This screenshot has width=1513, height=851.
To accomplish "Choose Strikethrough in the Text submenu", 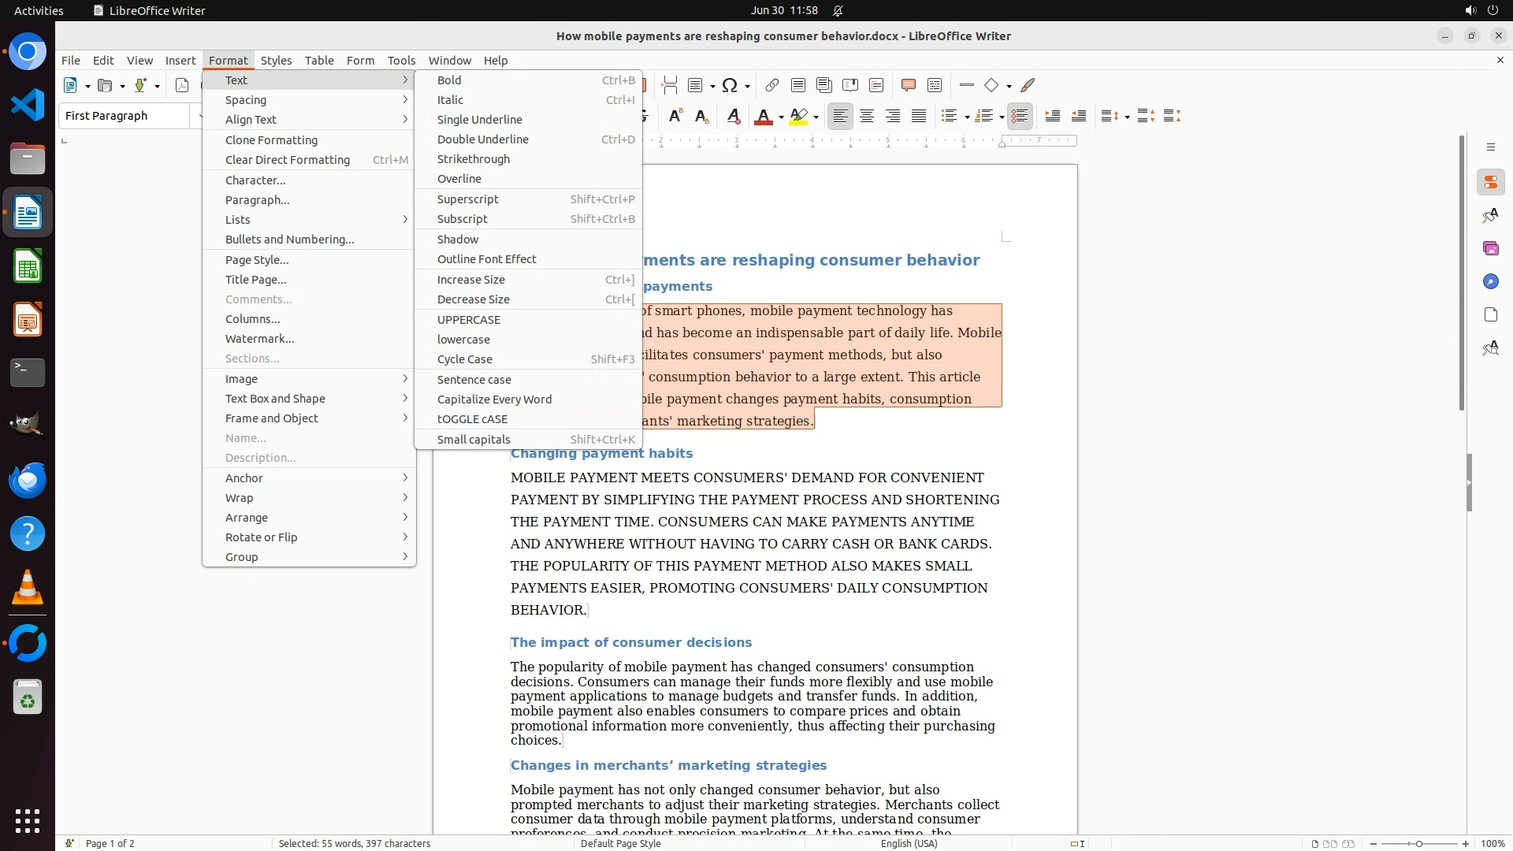I will [473, 159].
